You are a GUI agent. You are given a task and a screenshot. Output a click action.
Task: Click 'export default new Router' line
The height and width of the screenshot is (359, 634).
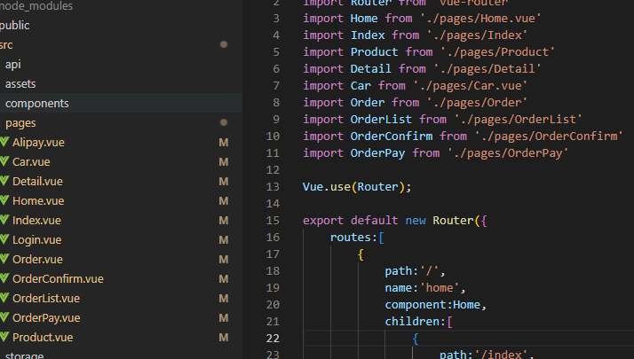[x=395, y=221]
